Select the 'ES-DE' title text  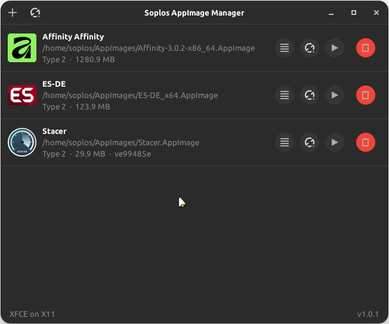pos(54,84)
